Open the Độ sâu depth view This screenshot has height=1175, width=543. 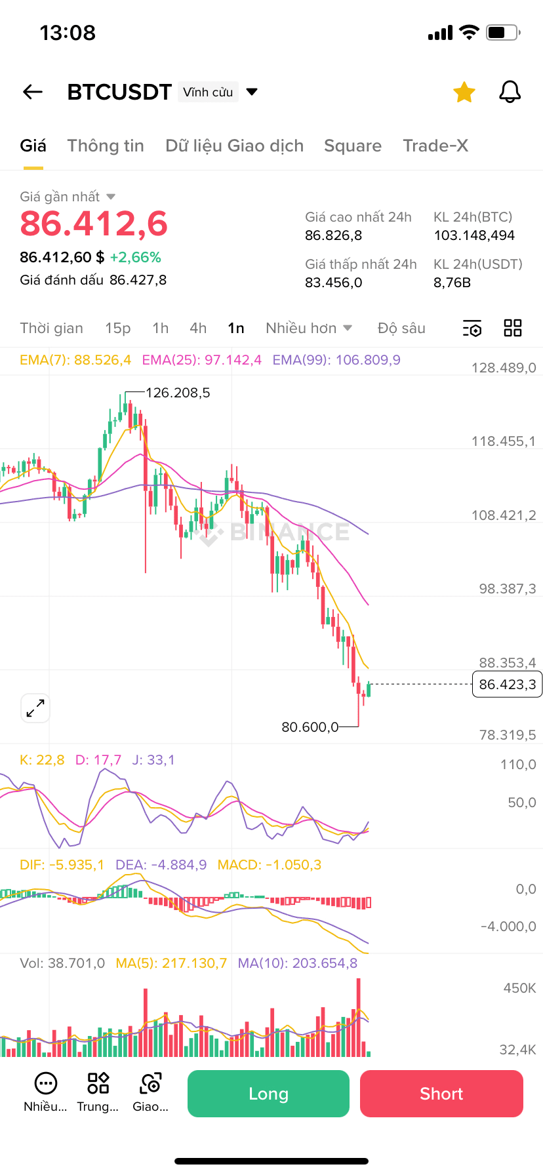pyautogui.click(x=401, y=328)
